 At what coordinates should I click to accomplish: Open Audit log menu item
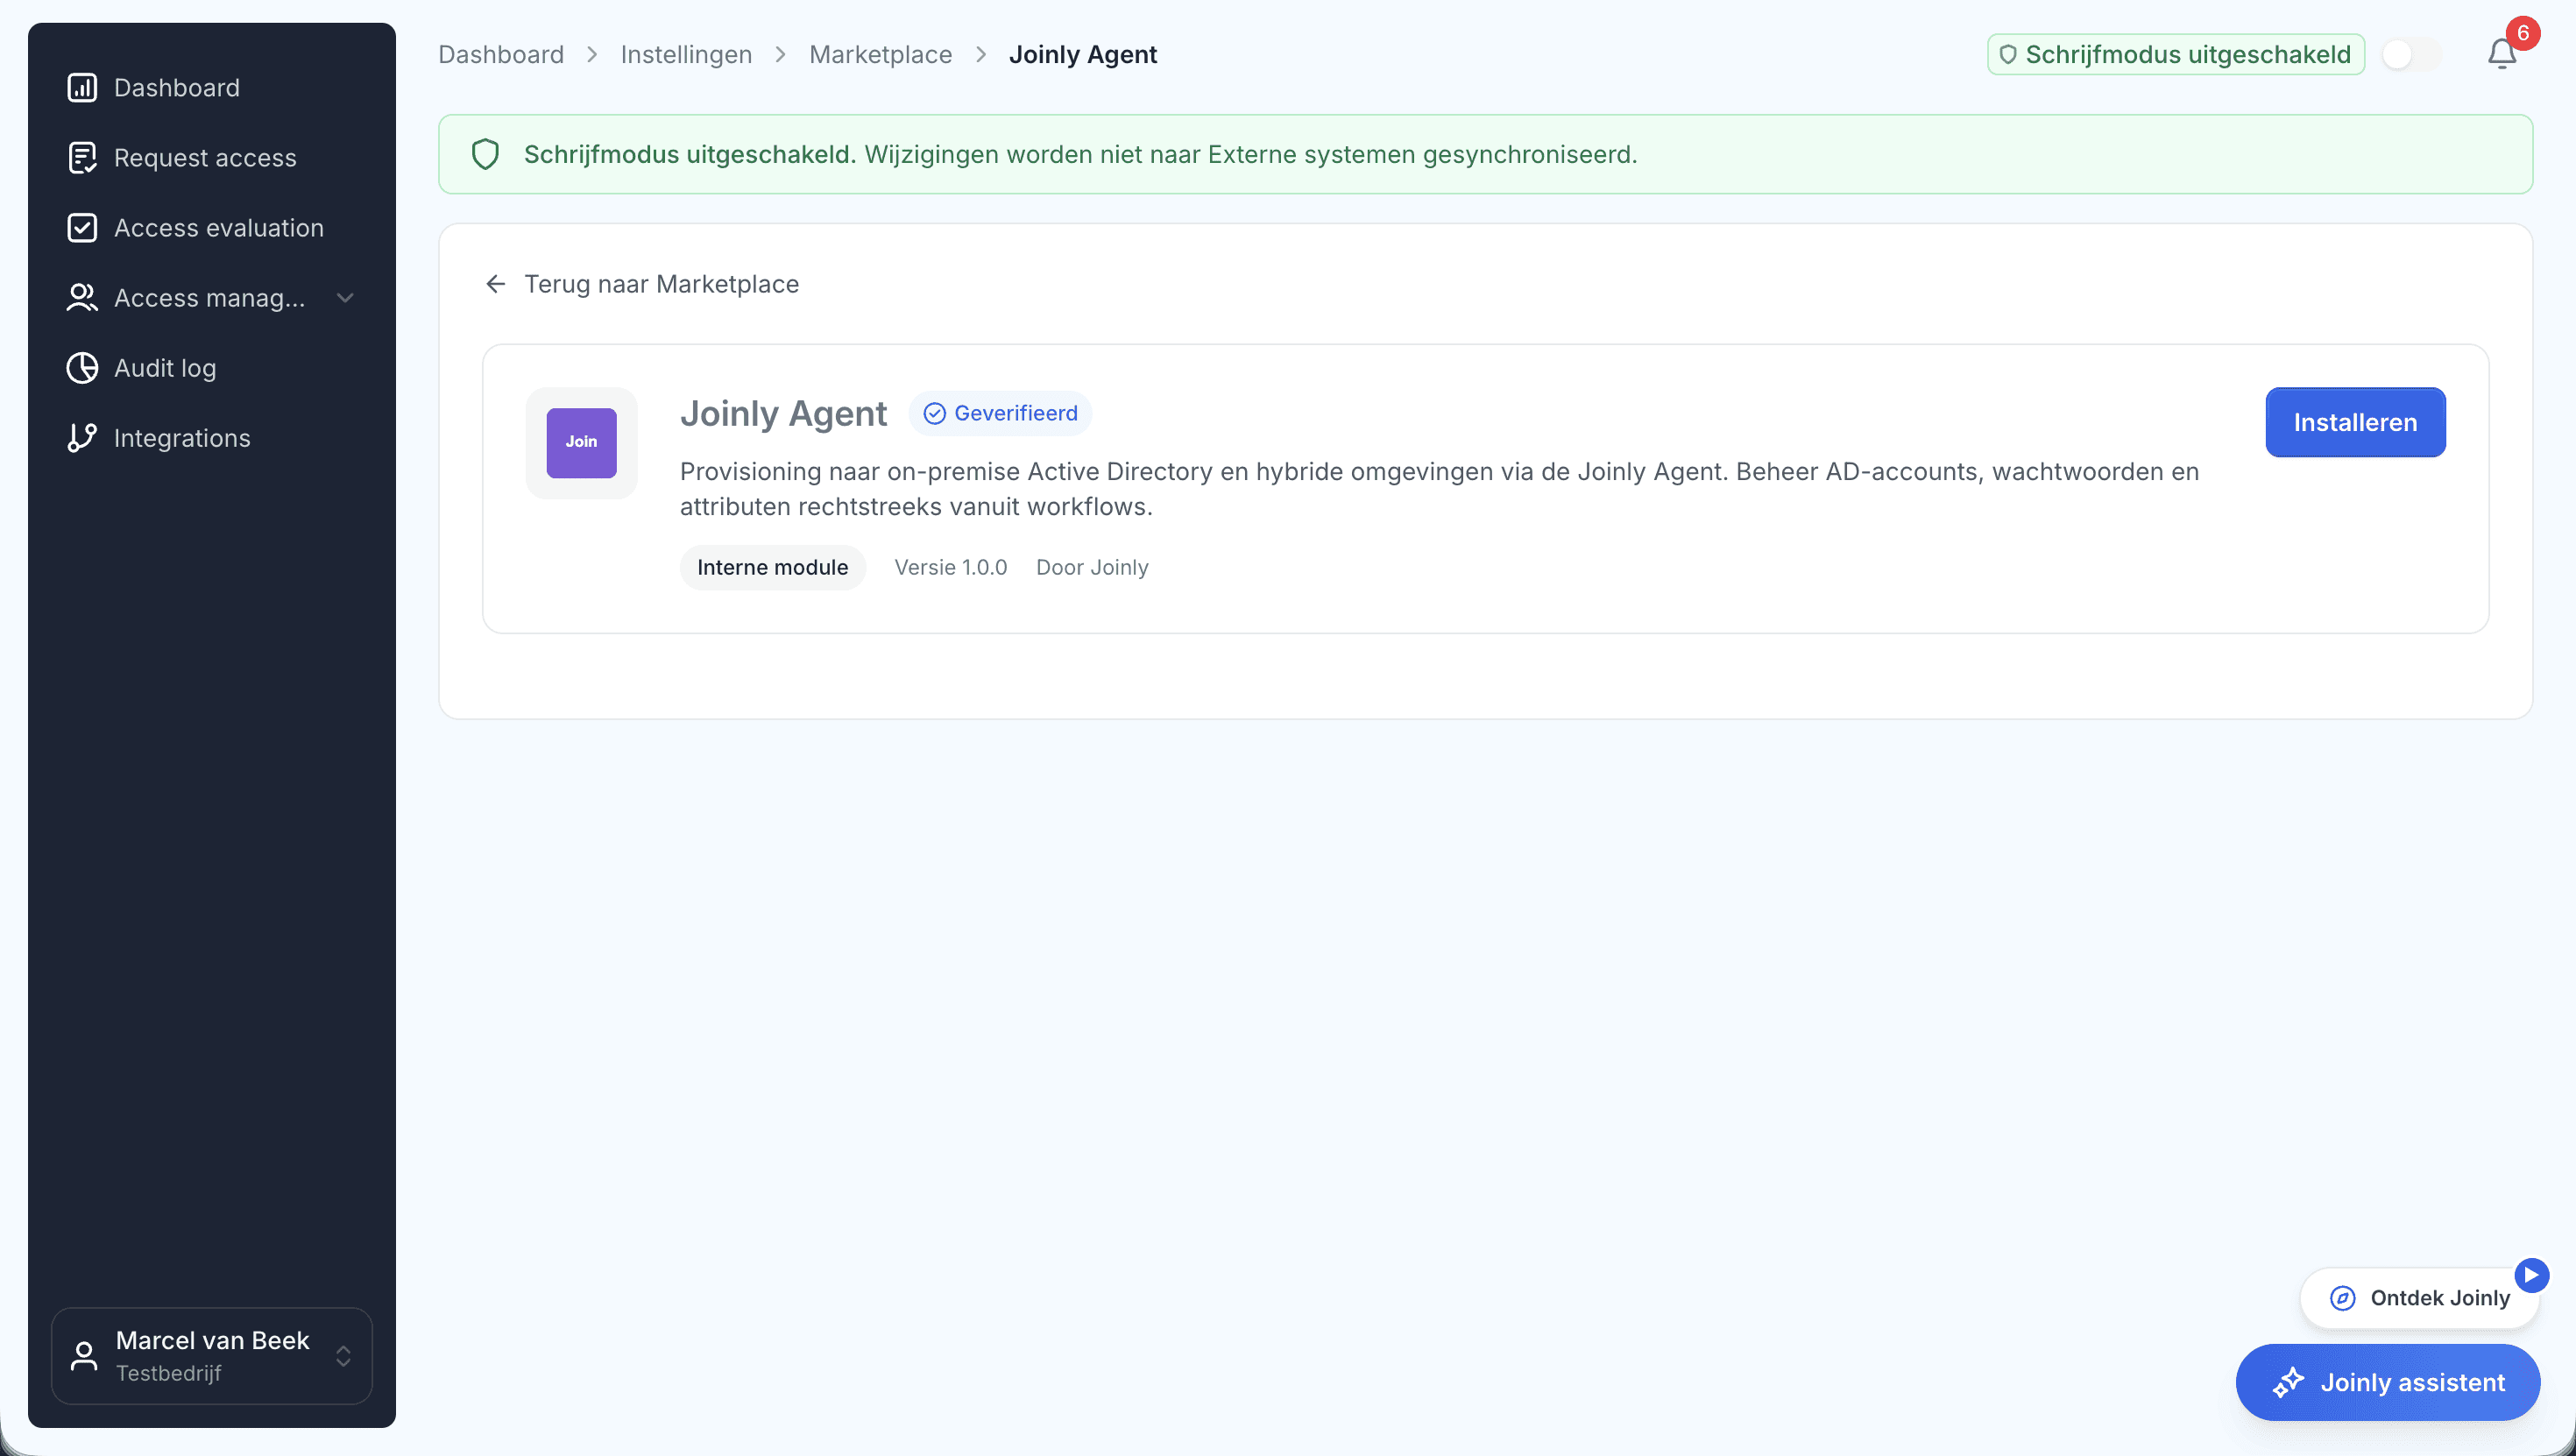[x=212, y=368]
